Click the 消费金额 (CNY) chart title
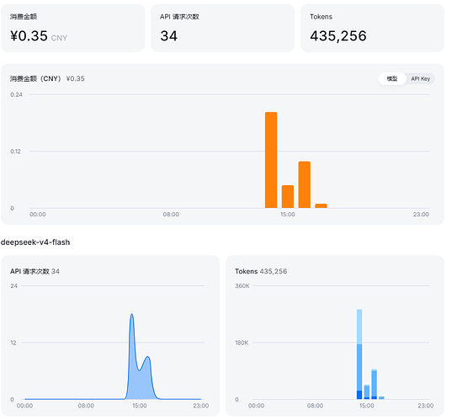The image size is (473, 420). [x=35, y=79]
